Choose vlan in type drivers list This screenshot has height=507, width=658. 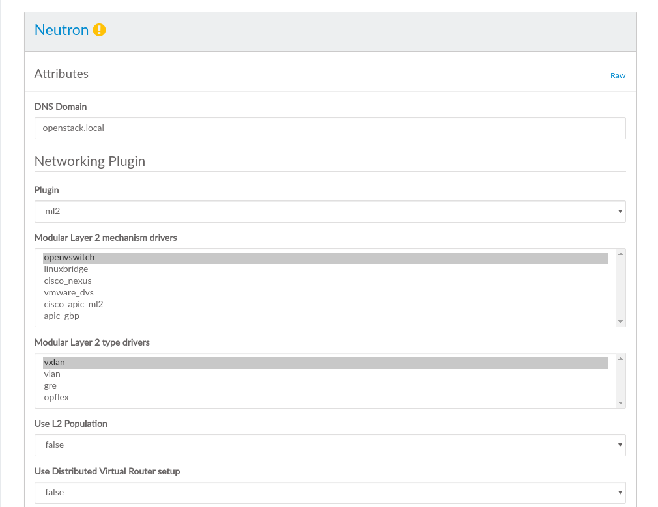pyautogui.click(x=52, y=374)
